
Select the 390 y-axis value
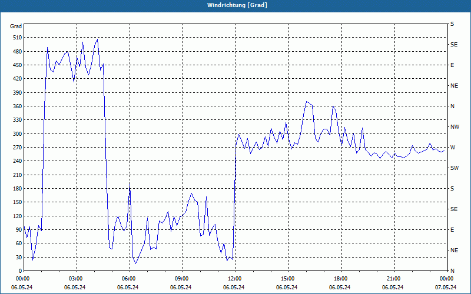[x=18, y=92]
